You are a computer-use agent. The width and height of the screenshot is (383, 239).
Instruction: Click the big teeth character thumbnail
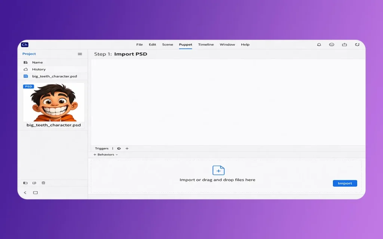(53, 102)
